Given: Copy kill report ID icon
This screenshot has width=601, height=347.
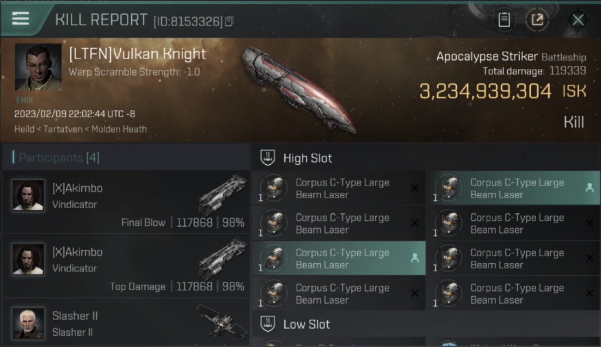Looking at the screenshot, I should point(229,21).
